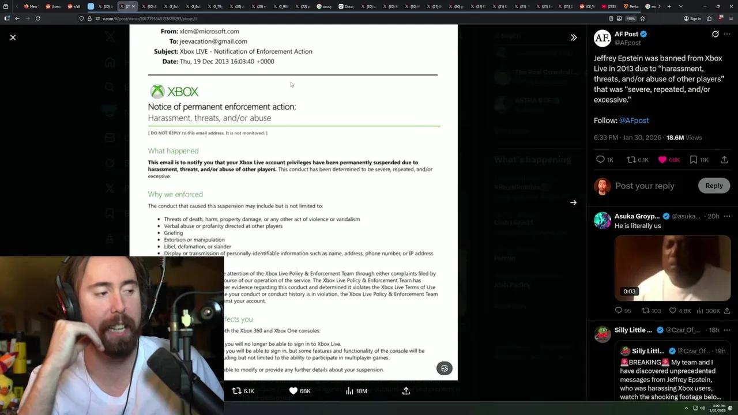Open Silly Little's profile avatar
This screenshot has height=415, width=738.
click(x=603, y=334)
